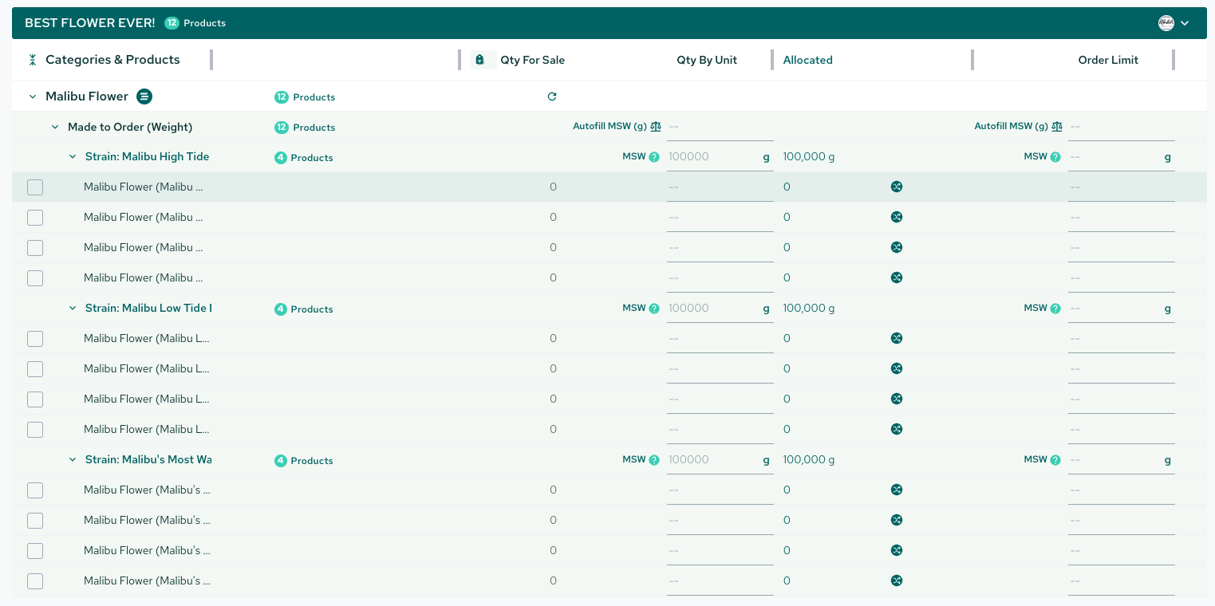The width and height of the screenshot is (1215, 606).
Task: Click the shuffle icon in third Malibu Low Tide product row
Action: point(897,399)
